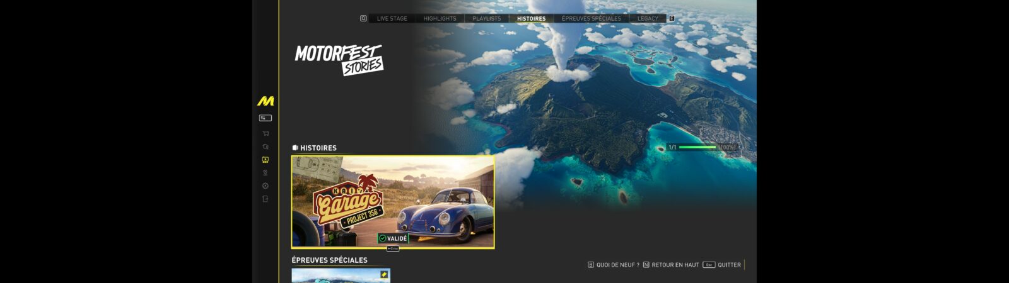Viewport: 1009px width, 283px height.
Task: Open the Playlists tab
Action: click(x=487, y=18)
